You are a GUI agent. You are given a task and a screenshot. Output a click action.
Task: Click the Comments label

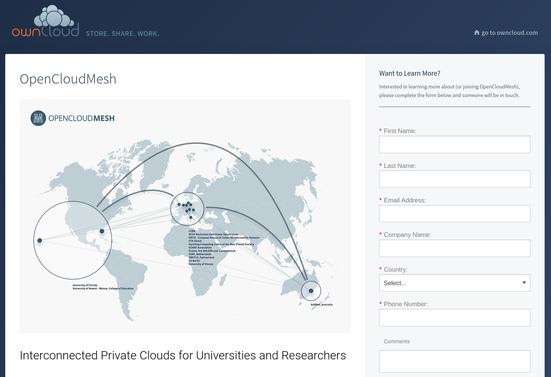[397, 341]
